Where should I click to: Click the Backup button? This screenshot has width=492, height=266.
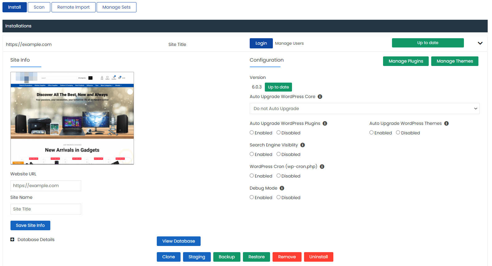(227, 257)
